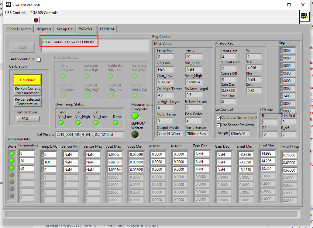
Task: Click the red stop button in toolbar
Action: (36, 20)
